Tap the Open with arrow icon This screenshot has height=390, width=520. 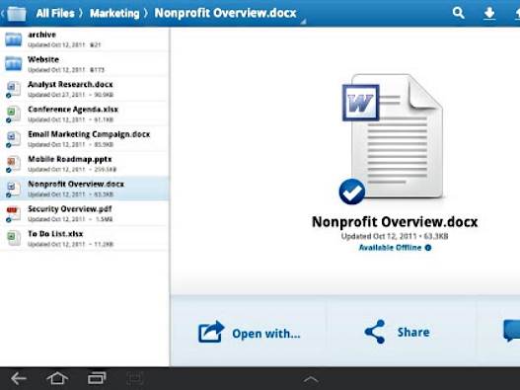coord(211,332)
